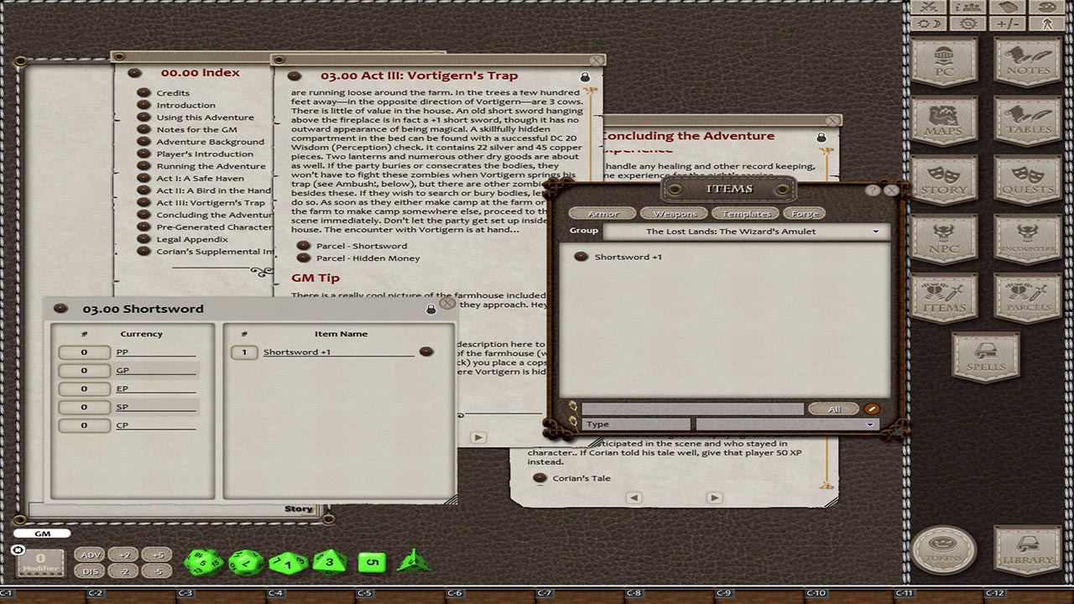The image size is (1074, 604).
Task: Switch to the Forge tab
Action: pyautogui.click(x=805, y=213)
